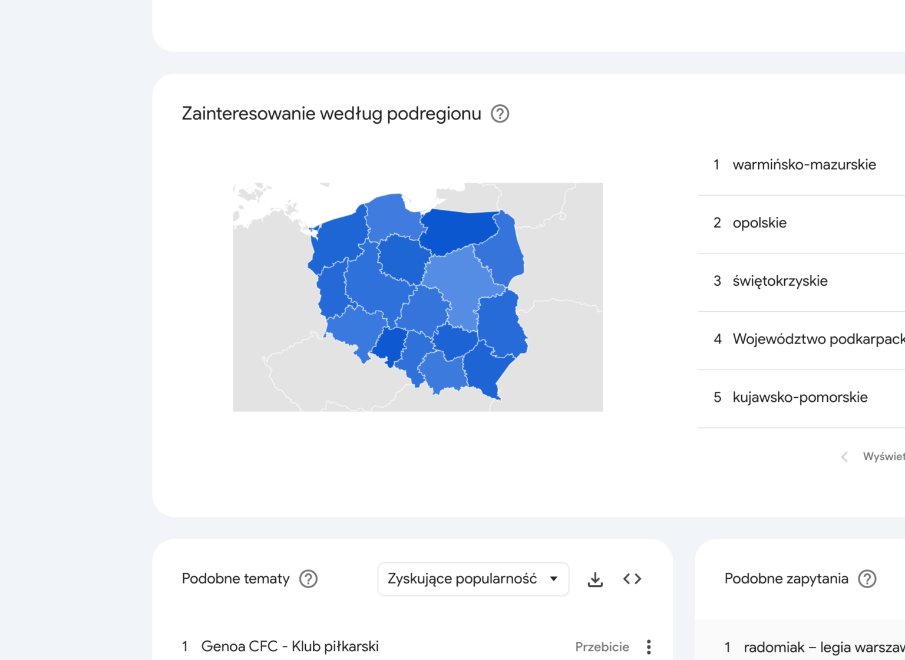The height and width of the screenshot is (660, 905).
Task: Open the Zyskujące popularność dropdown selector
Action: pyautogui.click(x=473, y=579)
